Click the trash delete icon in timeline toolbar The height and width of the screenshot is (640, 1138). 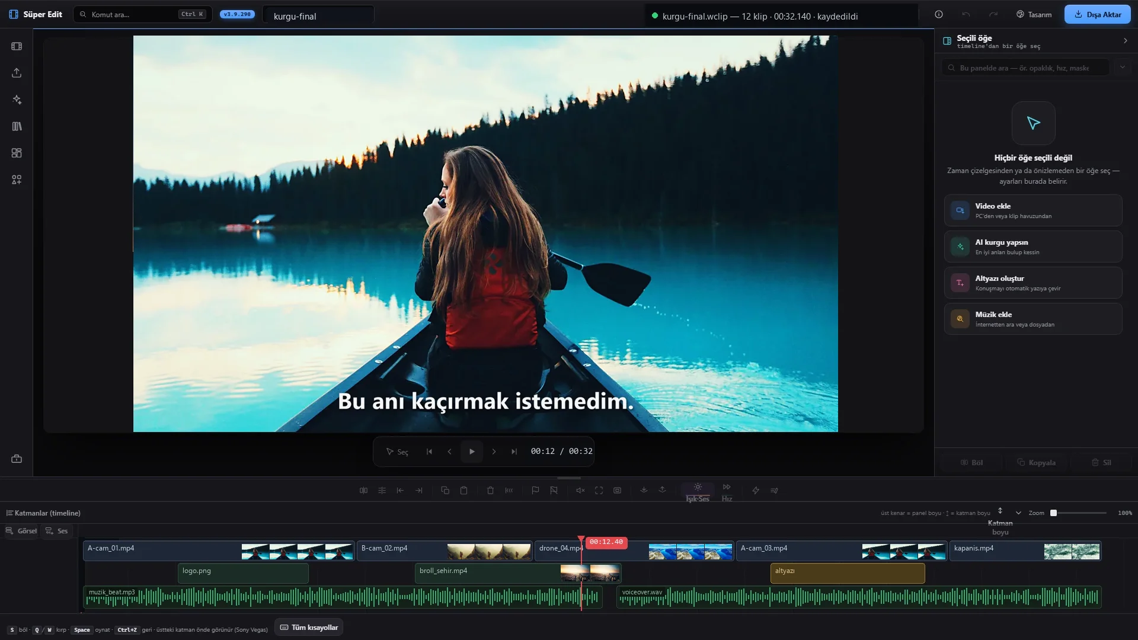click(x=490, y=491)
